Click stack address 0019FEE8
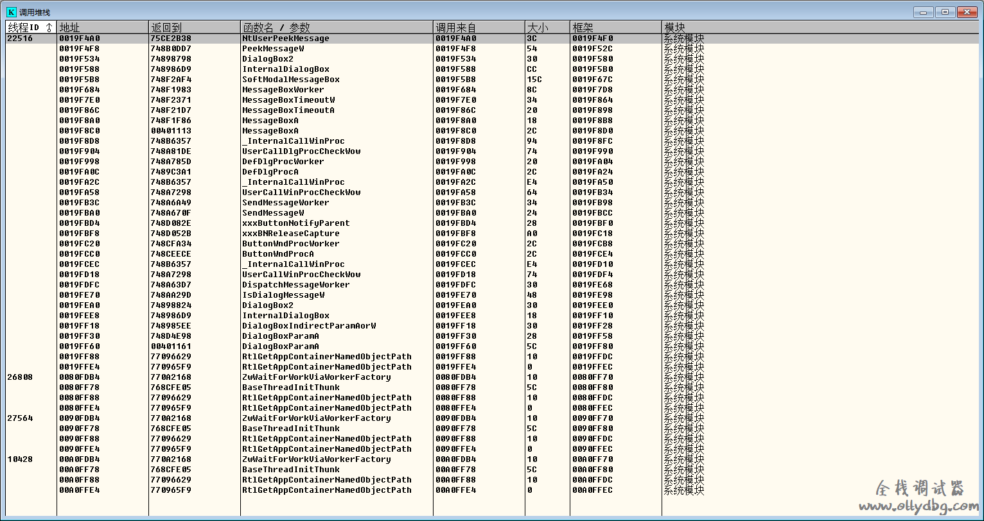This screenshot has height=521, width=984. pos(80,316)
